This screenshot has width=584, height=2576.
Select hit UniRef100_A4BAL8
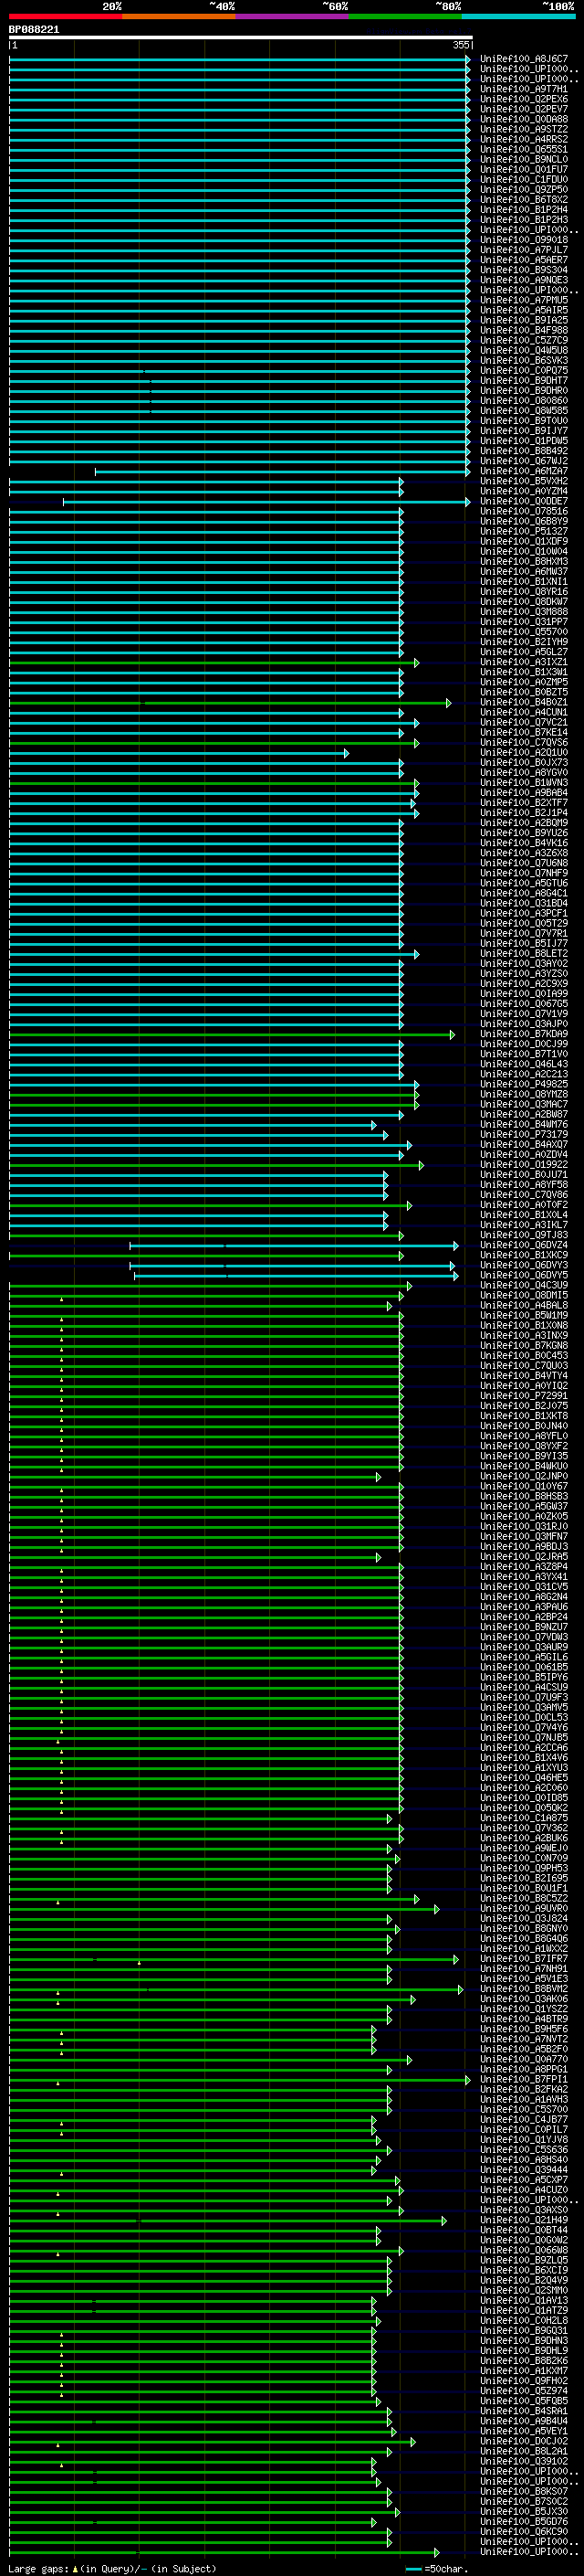pos(524,1305)
